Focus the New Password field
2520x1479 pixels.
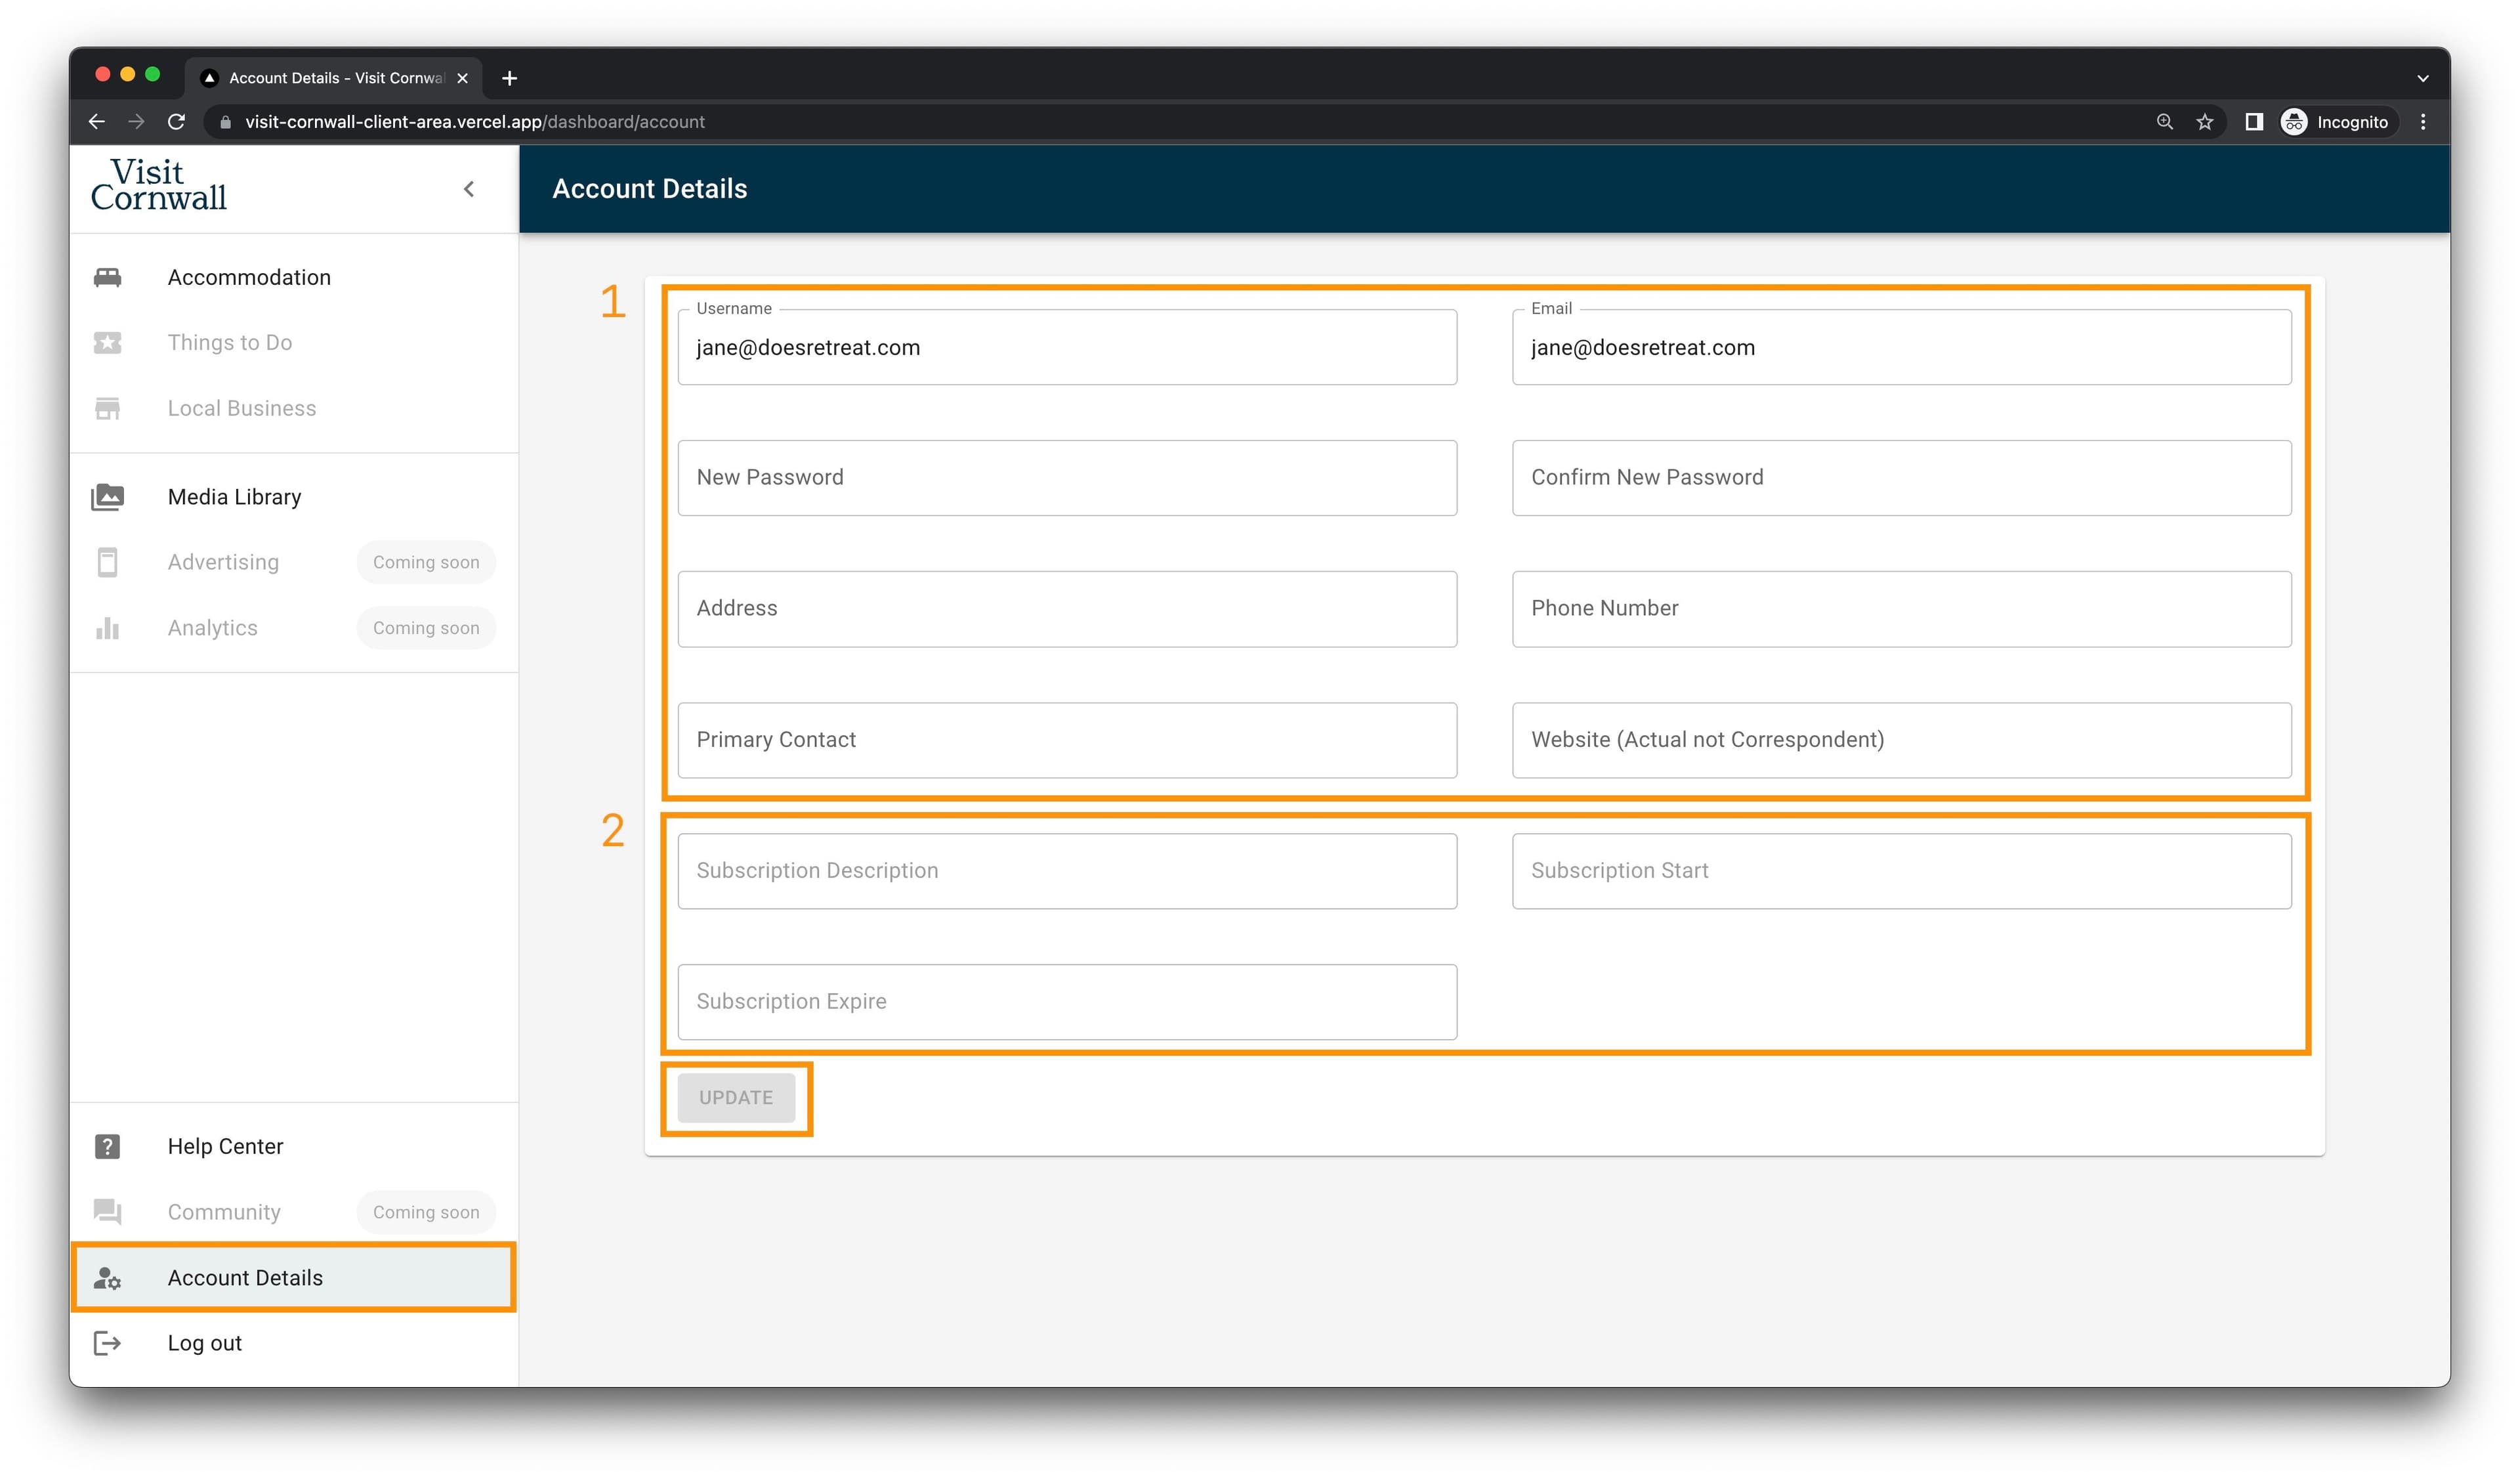click(x=1067, y=478)
